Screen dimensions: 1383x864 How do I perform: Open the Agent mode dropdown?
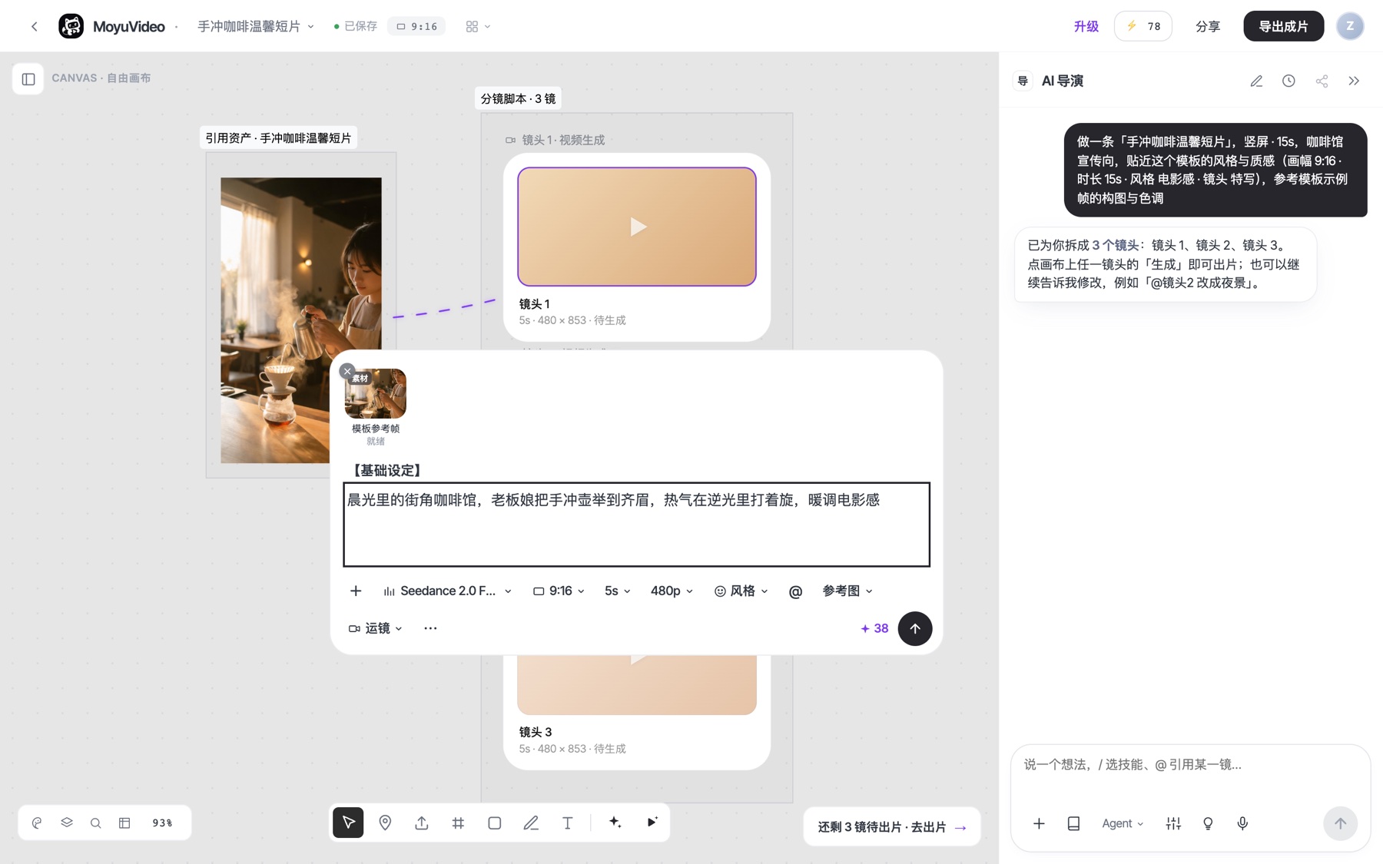pos(1123,823)
